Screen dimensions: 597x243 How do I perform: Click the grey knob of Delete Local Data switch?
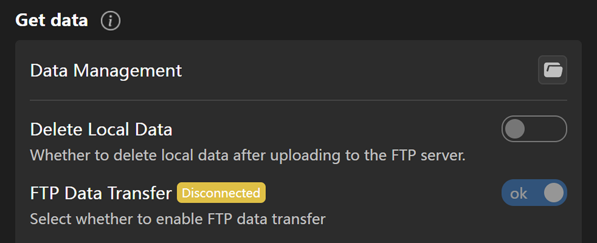pyautogui.click(x=515, y=129)
